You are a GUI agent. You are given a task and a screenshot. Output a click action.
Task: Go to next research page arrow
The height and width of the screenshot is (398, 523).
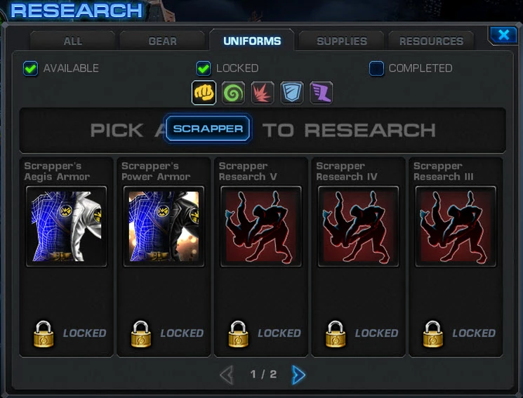[x=298, y=375]
